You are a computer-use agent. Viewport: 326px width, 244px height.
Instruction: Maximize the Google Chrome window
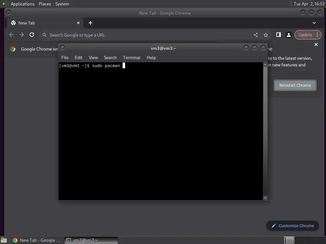[x=311, y=12]
